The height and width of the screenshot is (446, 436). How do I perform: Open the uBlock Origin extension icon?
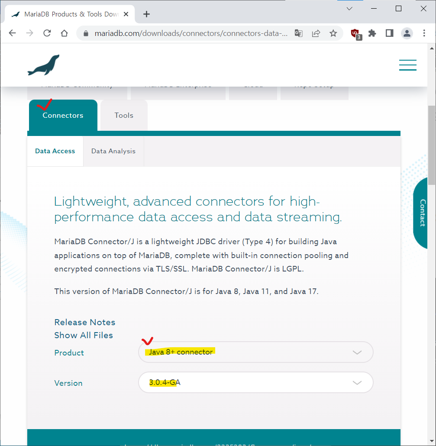355,34
